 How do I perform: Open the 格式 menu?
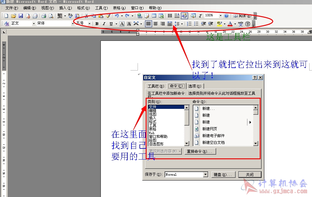coord(83,8)
